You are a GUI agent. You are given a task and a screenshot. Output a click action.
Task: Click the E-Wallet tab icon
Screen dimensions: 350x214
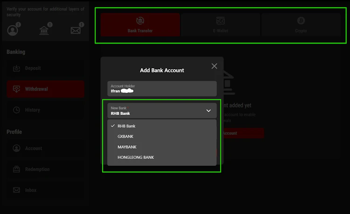[x=221, y=21]
